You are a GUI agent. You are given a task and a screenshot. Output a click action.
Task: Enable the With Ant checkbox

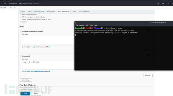point(20,22)
